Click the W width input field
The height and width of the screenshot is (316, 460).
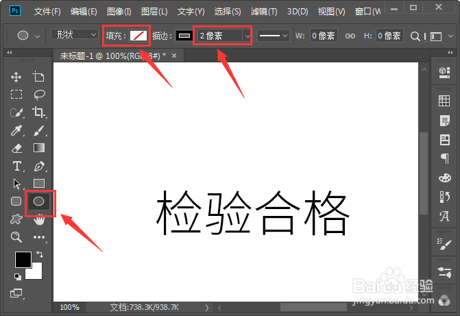324,36
